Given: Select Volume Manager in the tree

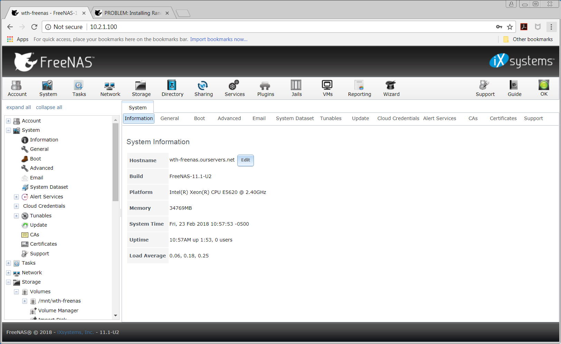Looking at the screenshot, I should (58, 311).
